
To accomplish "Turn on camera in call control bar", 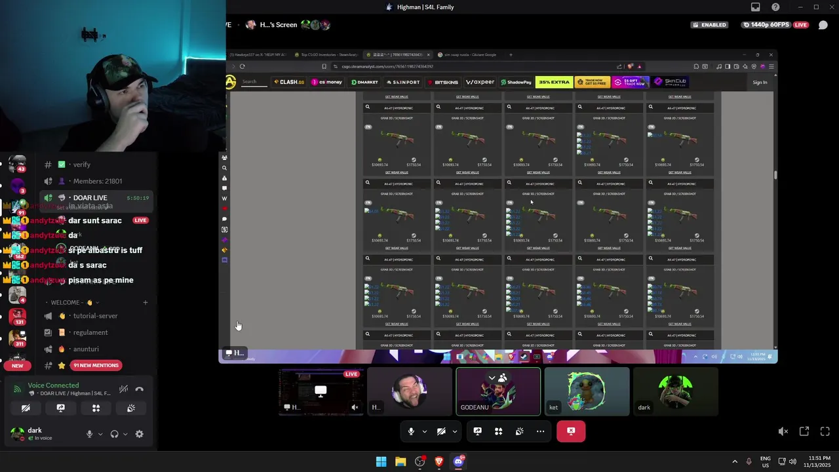I will pos(441,431).
